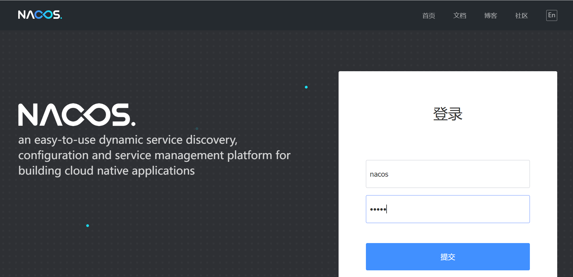Image resolution: width=573 pixels, height=277 pixels.
Task: Click the NACOS logo in header
Action: click(x=40, y=15)
